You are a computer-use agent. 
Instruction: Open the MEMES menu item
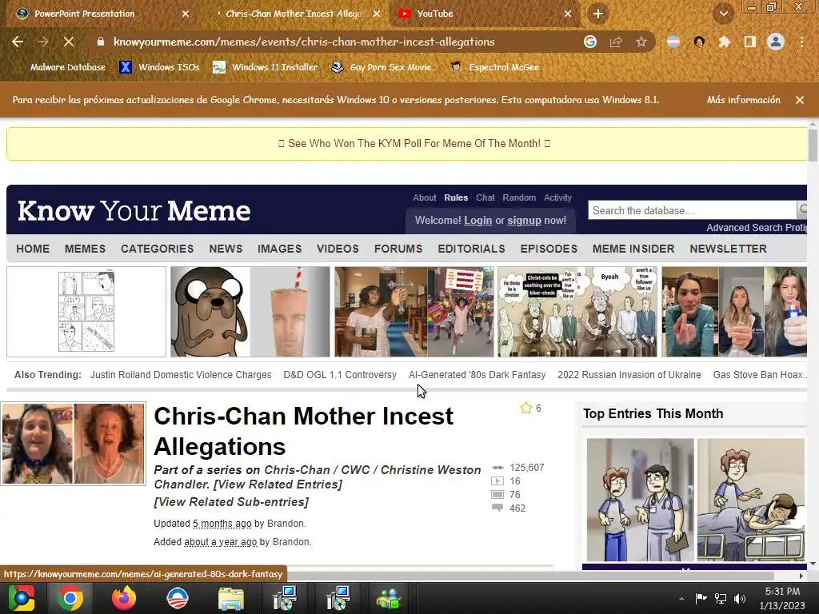(85, 249)
